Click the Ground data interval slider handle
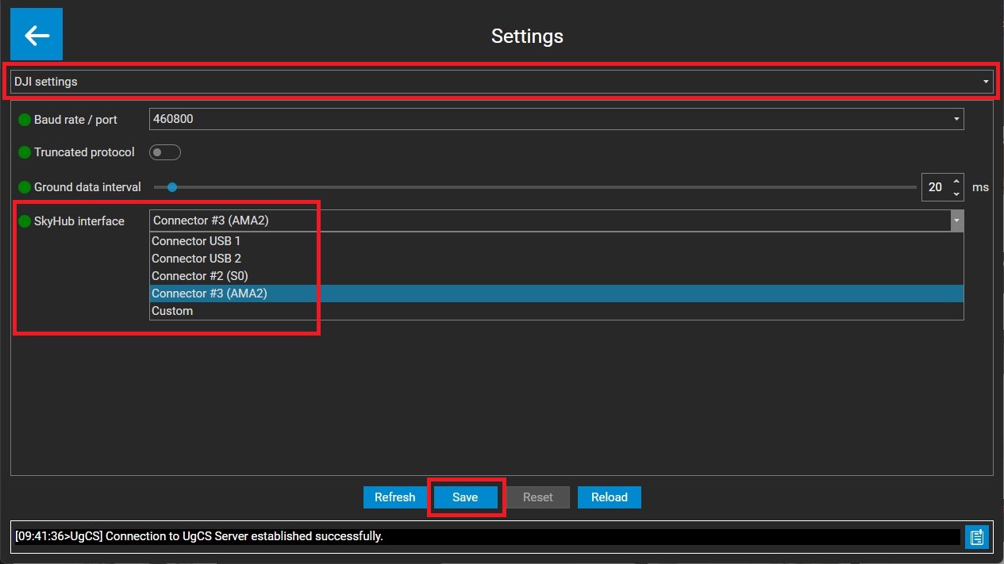The image size is (1004, 564). pos(171,187)
